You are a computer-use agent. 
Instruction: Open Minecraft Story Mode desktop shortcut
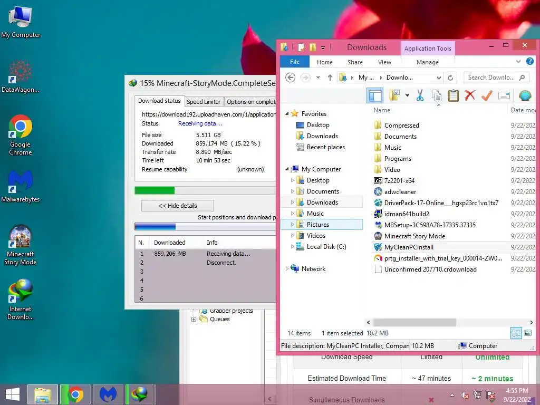click(21, 245)
